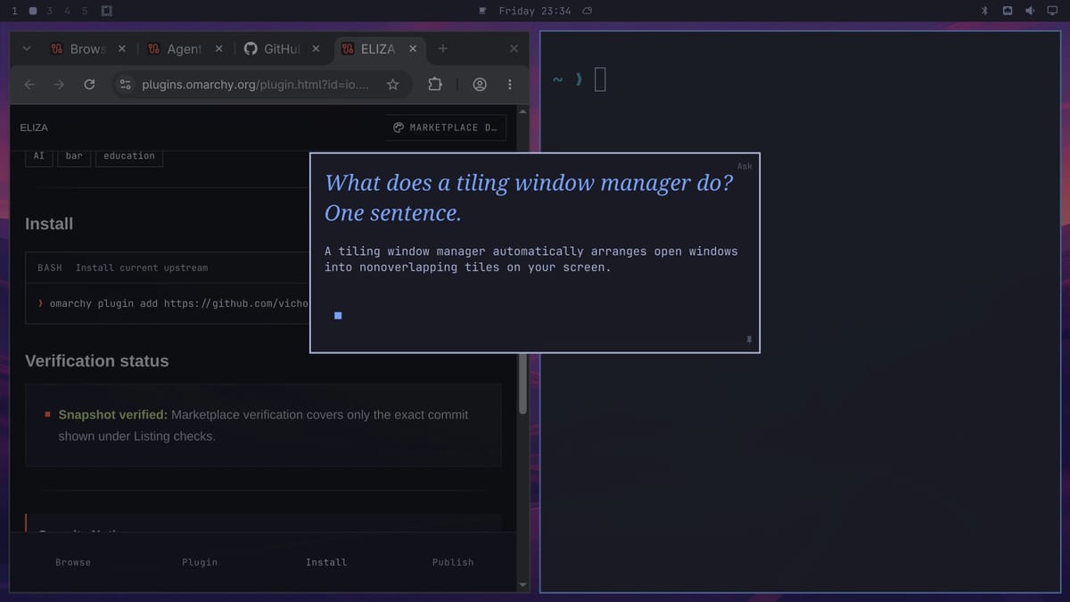Viewport: 1070px width, 602px height.
Task: Bookmark this page with the star
Action: (x=392, y=85)
